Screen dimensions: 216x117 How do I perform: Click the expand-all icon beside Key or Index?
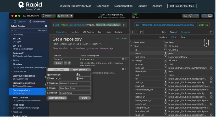131,42
